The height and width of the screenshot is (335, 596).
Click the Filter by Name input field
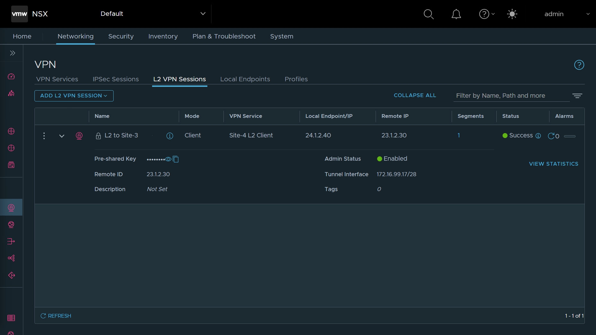coord(511,96)
